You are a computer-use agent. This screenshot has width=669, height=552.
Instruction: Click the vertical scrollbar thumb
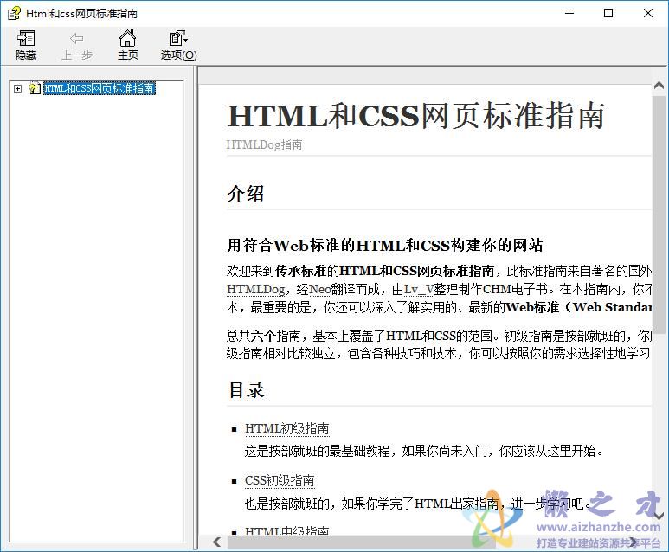tap(659, 215)
